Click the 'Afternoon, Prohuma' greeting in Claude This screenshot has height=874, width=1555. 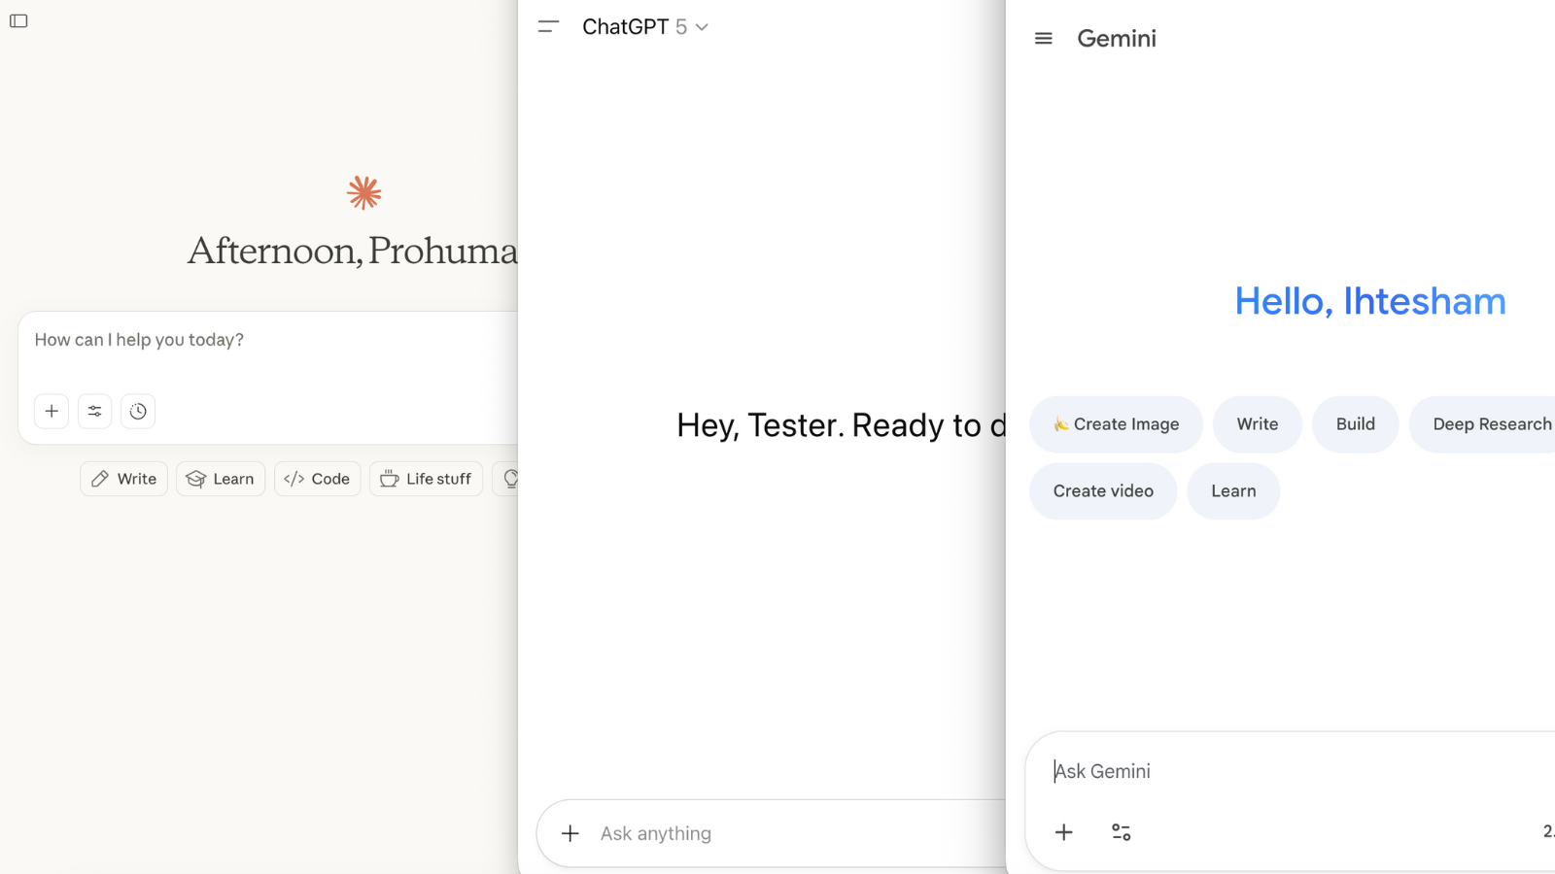[x=353, y=252]
